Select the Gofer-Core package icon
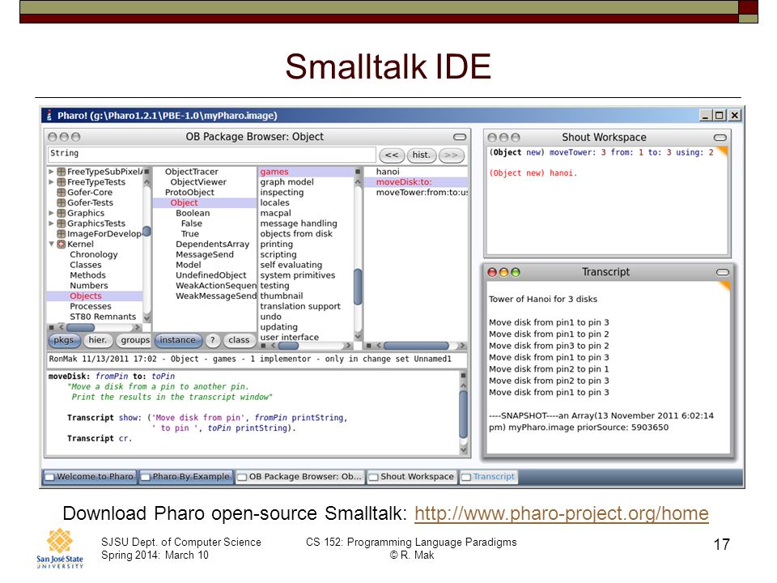 [62, 193]
